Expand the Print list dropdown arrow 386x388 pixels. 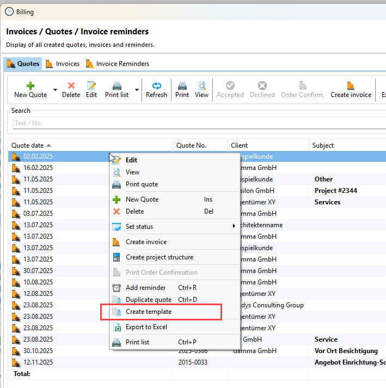137,89
